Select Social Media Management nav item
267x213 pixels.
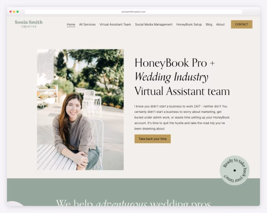pyautogui.click(x=154, y=24)
